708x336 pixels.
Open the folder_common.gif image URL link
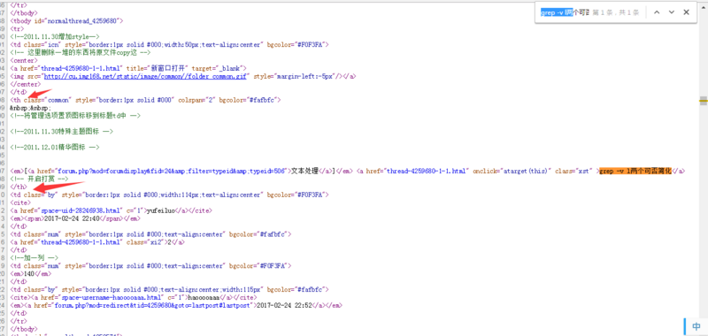tap(145, 76)
